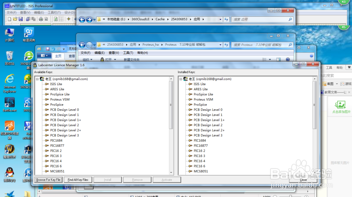This screenshot has width=352, height=197.
Task: Click Available Keys scrollbar up arrow
Action: (171, 79)
